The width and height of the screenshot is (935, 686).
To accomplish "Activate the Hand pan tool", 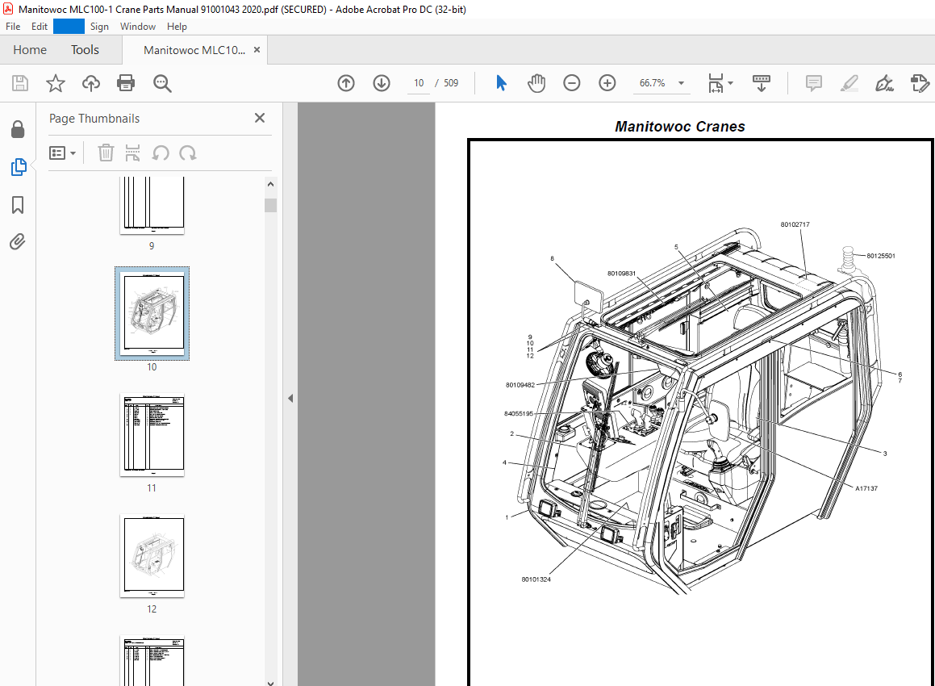I will click(x=536, y=83).
